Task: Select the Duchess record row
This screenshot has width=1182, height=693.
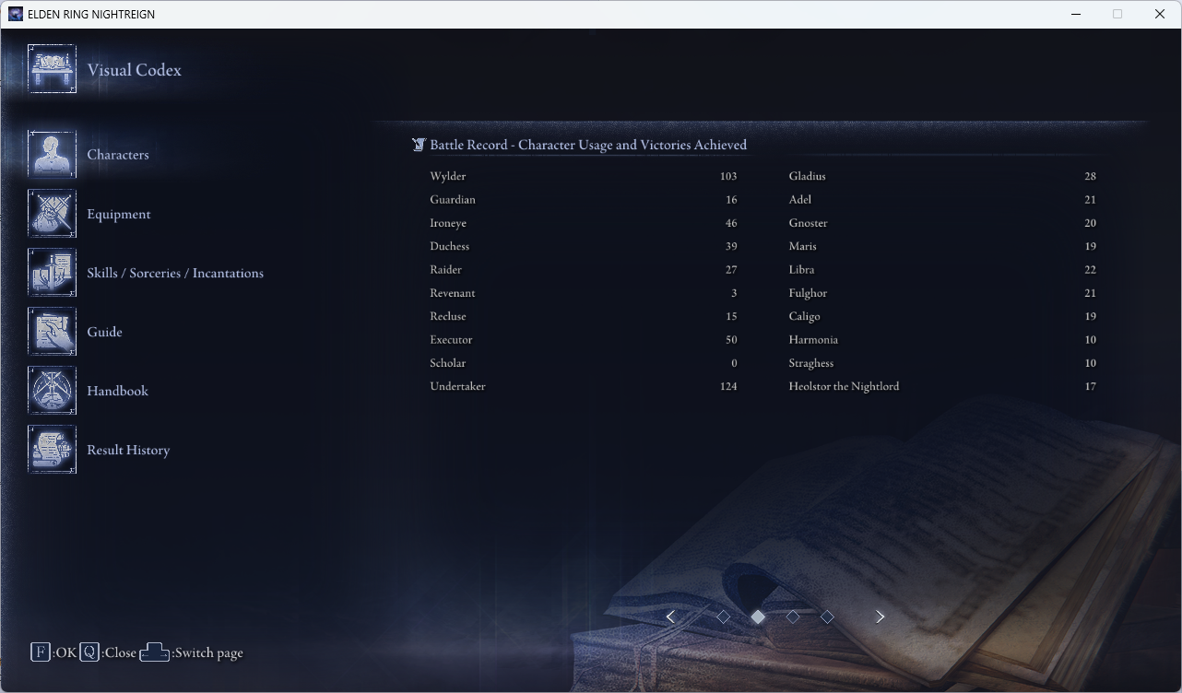Action: 584,246
